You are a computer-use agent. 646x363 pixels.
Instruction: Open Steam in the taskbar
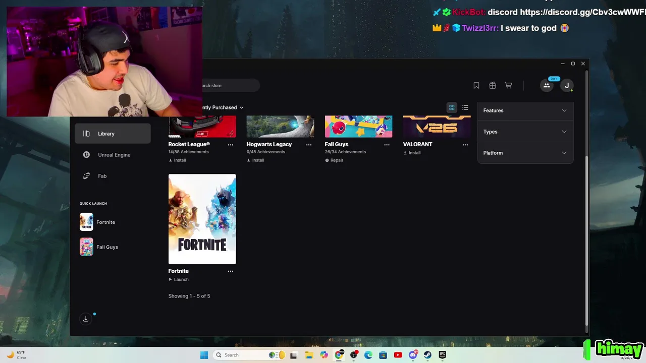427,355
